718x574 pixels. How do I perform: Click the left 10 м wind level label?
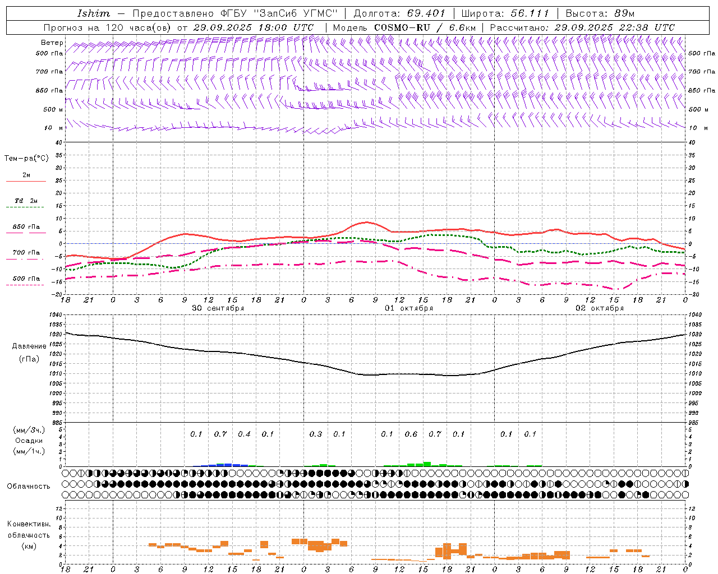[x=54, y=128]
